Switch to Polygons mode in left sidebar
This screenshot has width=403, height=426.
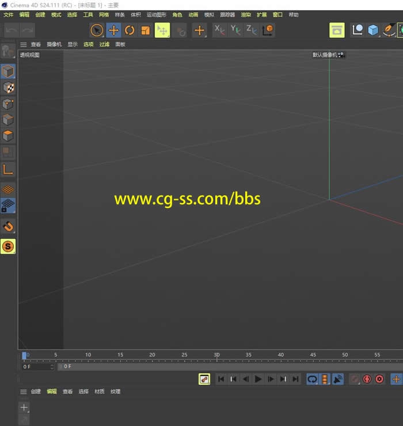[x=8, y=136]
